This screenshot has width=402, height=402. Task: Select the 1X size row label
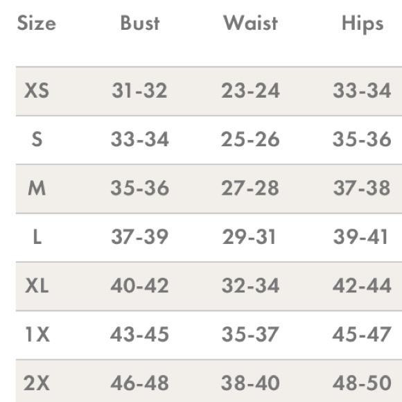click(x=37, y=335)
